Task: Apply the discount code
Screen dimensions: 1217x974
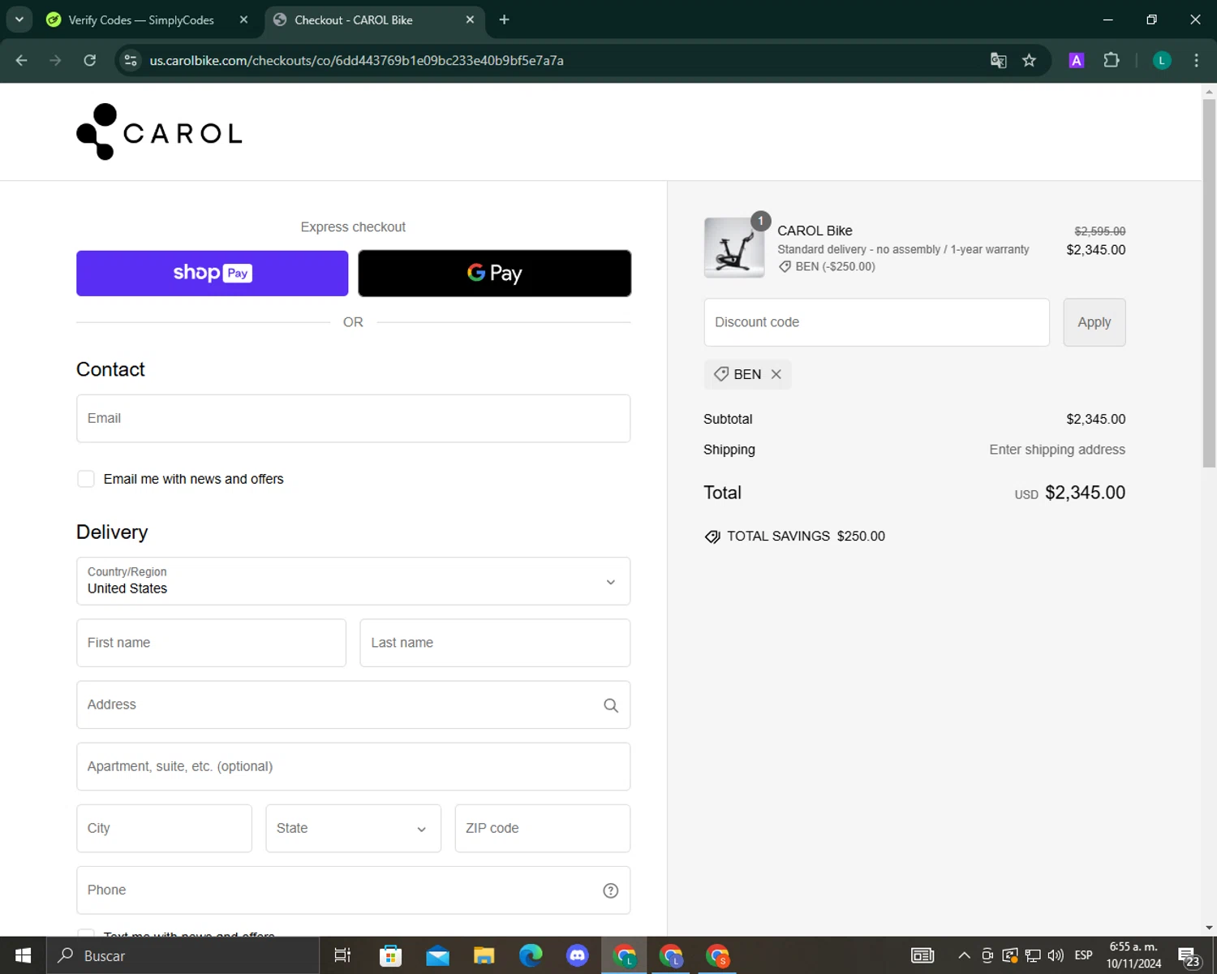Action: (1094, 322)
